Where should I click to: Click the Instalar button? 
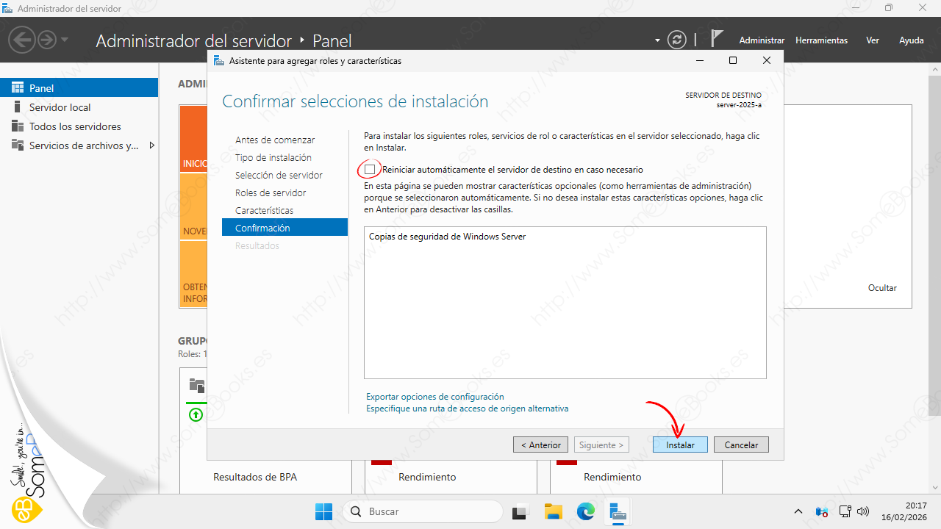(680, 445)
